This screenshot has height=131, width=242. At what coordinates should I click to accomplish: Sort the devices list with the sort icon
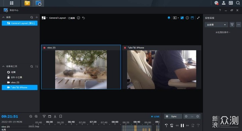pos(37,67)
